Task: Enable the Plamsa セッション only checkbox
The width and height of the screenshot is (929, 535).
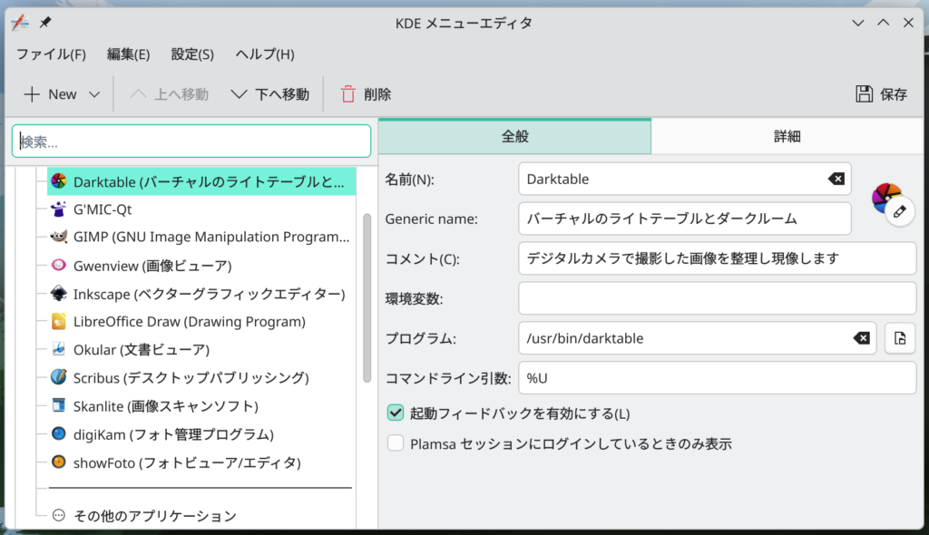Action: click(x=396, y=443)
